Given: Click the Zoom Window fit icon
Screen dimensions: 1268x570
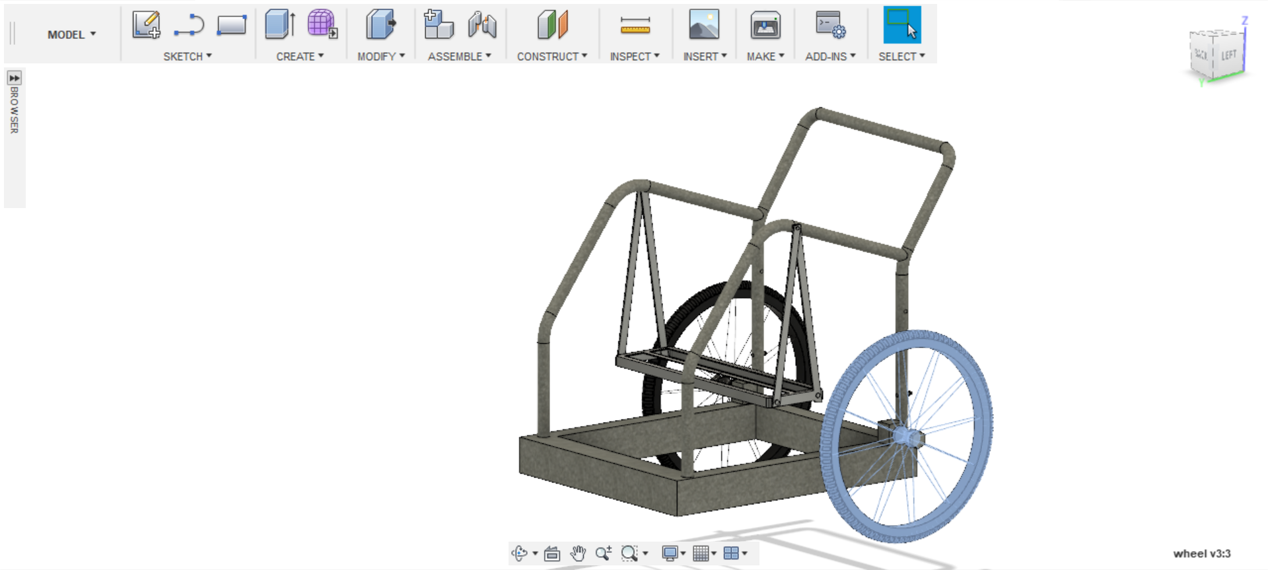Looking at the screenshot, I should tap(629, 553).
